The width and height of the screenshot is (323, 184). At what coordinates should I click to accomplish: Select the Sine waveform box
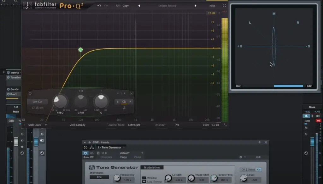(99, 177)
